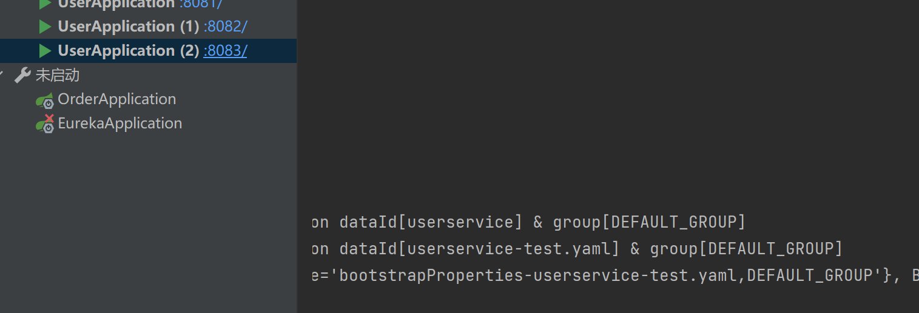Collapse the 未启动 group with its arrow
The width and height of the screenshot is (919, 313).
tap(2, 75)
